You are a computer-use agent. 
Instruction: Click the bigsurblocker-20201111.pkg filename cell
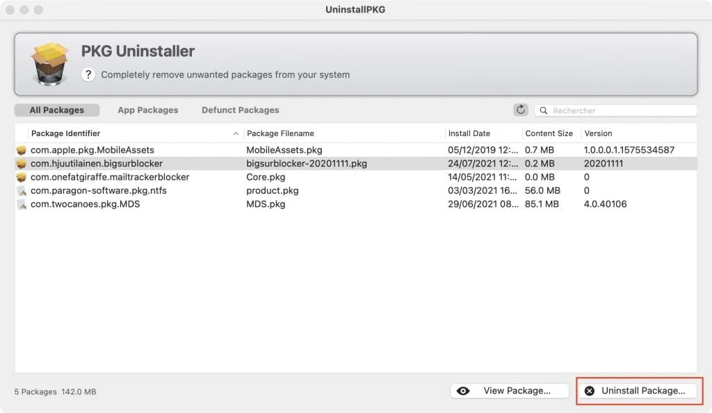coord(307,164)
